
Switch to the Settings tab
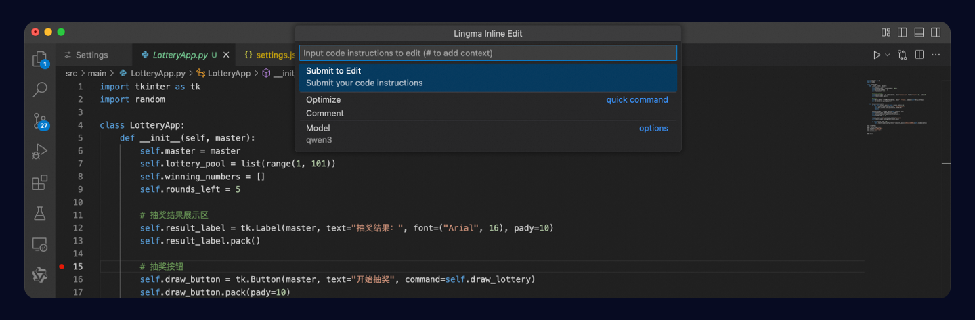85,55
